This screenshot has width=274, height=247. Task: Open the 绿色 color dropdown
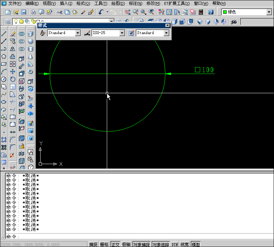(269, 12)
